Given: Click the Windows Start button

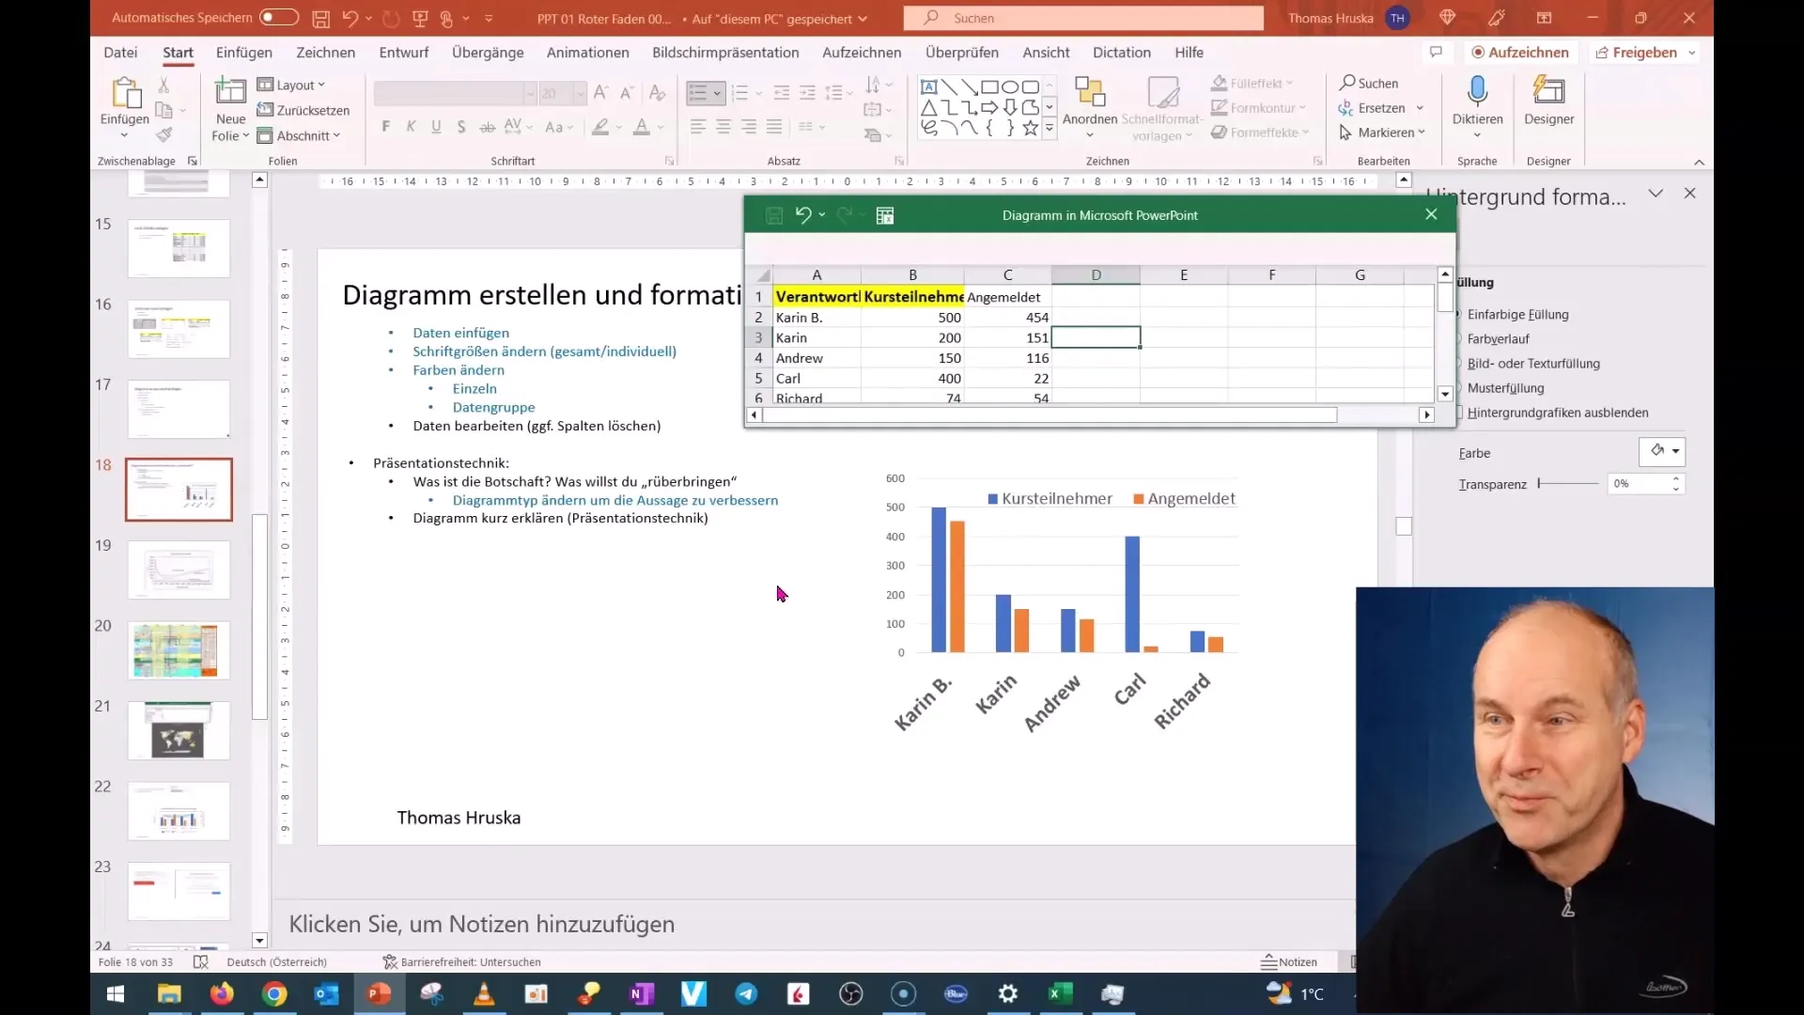Looking at the screenshot, I should 116,993.
